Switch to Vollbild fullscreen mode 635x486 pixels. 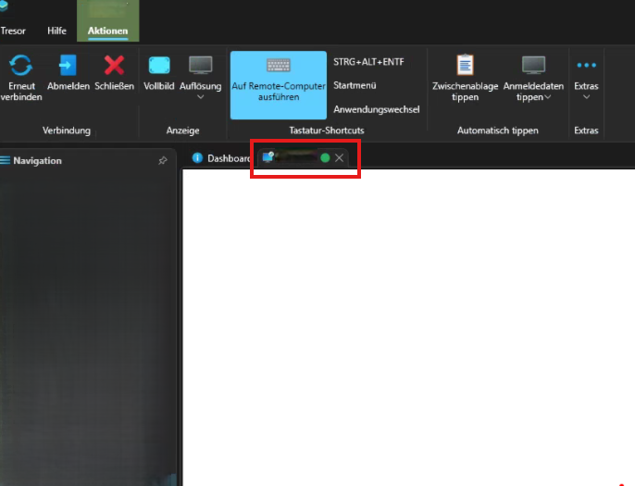tap(159, 65)
